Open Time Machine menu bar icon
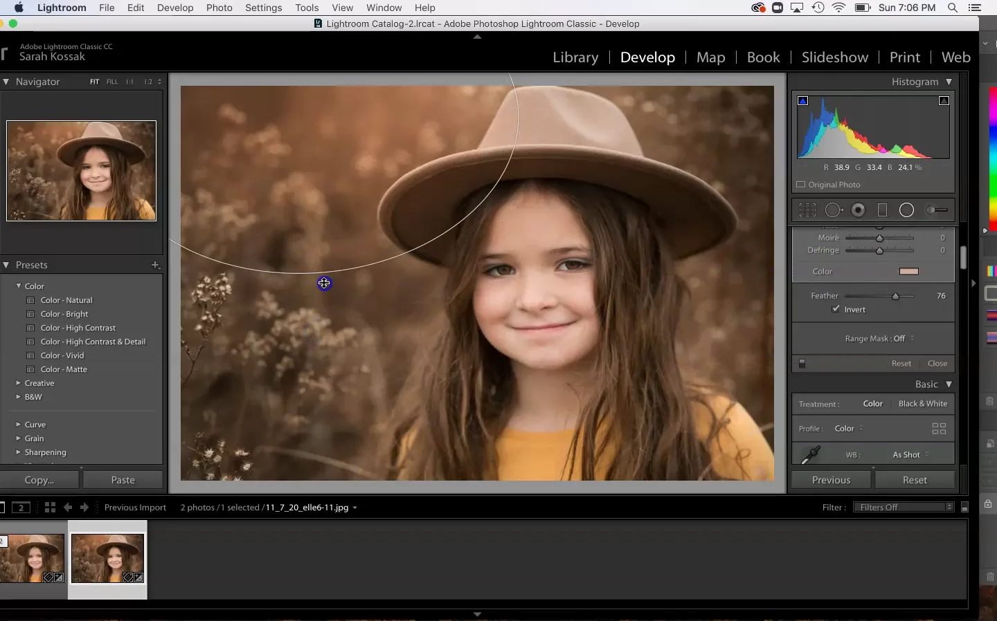Viewport: 997px width, 621px height. (x=818, y=8)
